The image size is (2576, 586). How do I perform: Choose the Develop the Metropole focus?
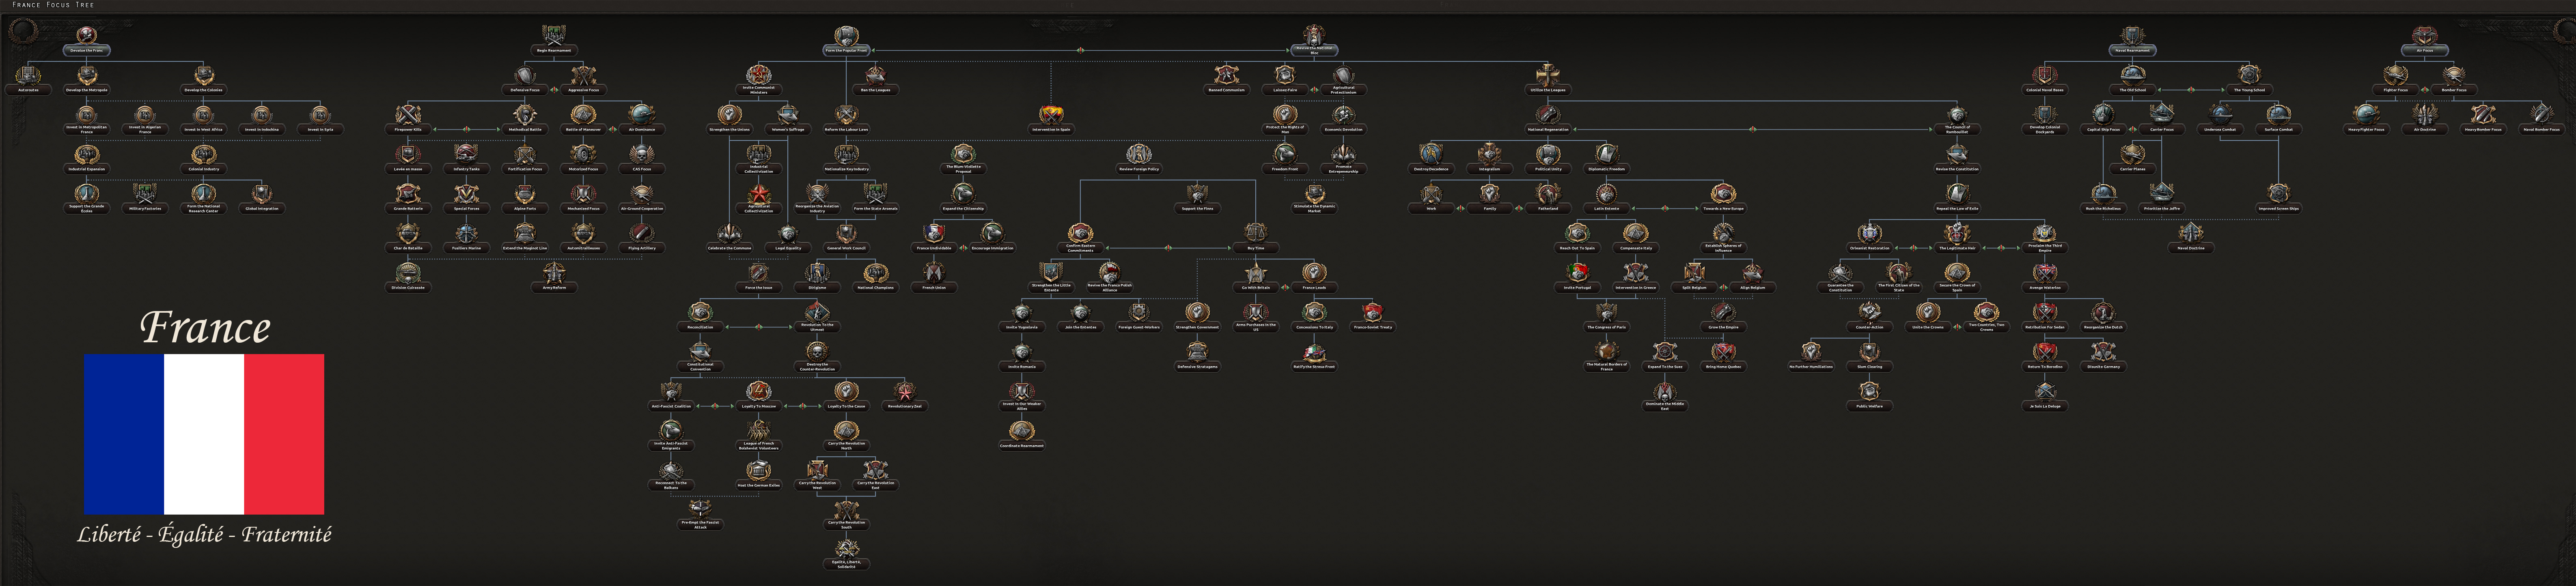click(87, 80)
